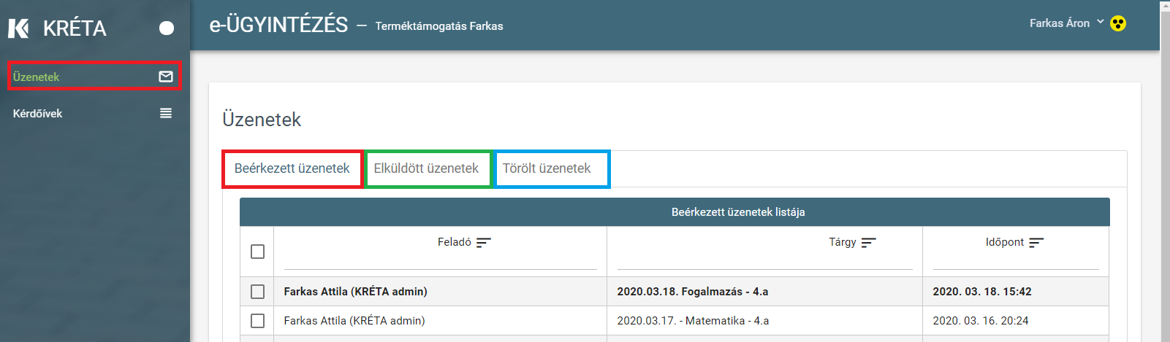Select the Beérkezett üzenetek tab

pyautogui.click(x=292, y=168)
